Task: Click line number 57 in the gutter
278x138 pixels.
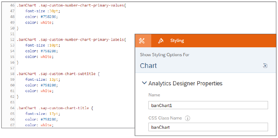Action: (12, 68)
